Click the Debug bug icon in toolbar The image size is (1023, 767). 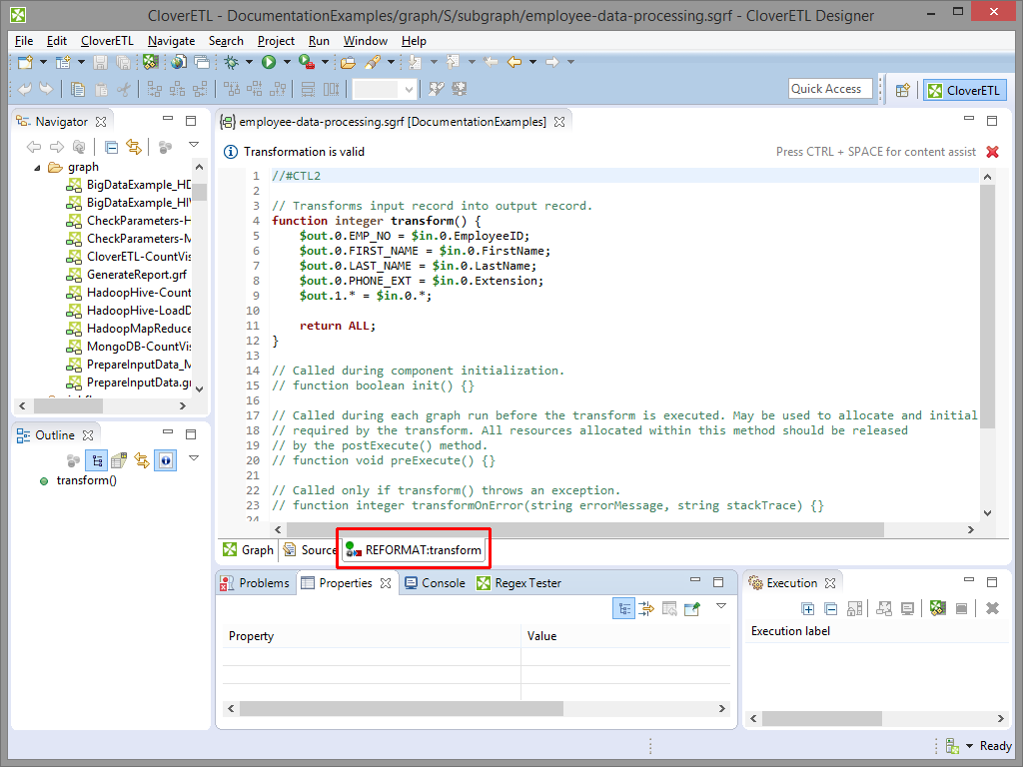[231, 62]
